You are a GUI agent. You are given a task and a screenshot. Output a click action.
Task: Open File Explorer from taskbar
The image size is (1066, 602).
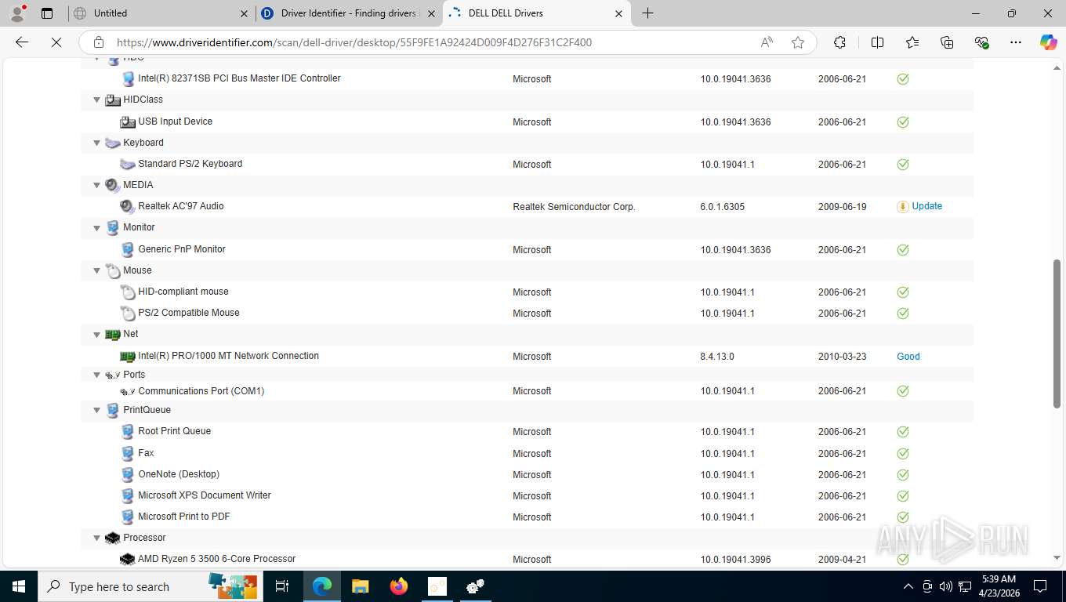click(360, 586)
